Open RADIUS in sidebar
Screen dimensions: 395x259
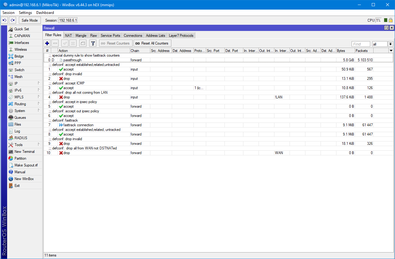point(24,138)
